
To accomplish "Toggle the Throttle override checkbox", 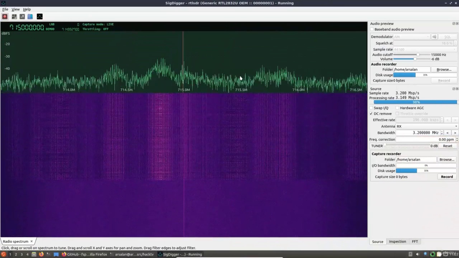I will coord(397,114).
